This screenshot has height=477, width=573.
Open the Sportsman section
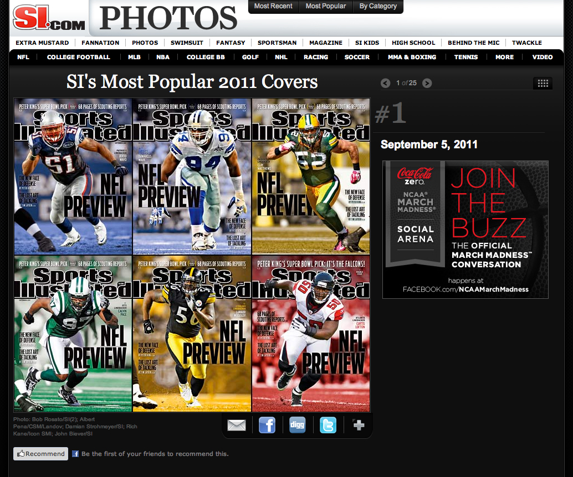277,43
